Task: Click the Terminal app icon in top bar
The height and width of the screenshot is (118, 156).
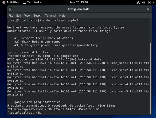Action: (24, 2)
